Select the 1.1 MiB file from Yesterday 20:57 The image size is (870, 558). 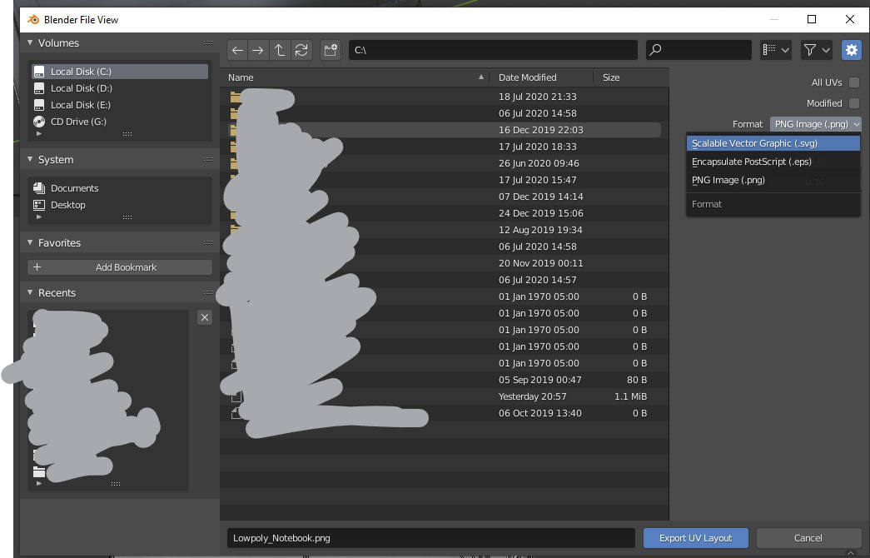(444, 396)
